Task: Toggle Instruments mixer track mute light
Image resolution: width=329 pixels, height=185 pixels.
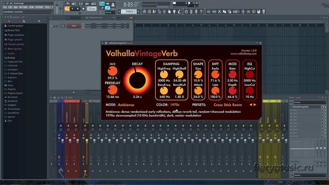Action: coord(68,126)
